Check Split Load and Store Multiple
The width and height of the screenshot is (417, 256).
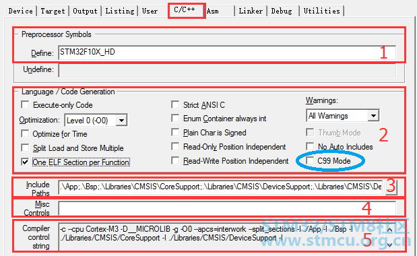tap(25, 148)
